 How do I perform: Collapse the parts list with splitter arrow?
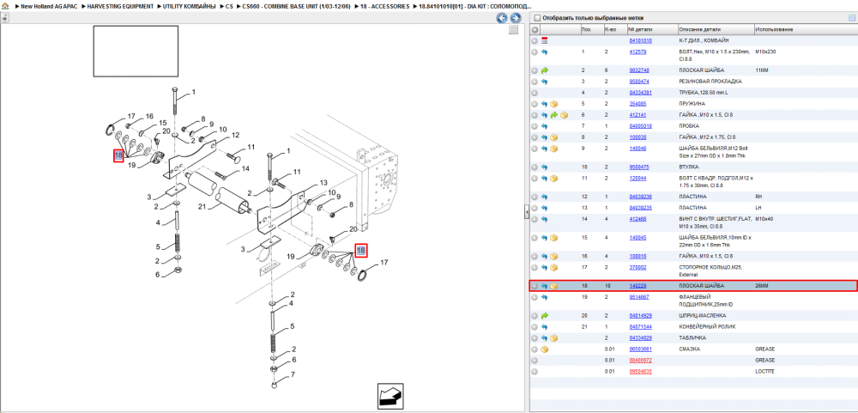pos(526,211)
